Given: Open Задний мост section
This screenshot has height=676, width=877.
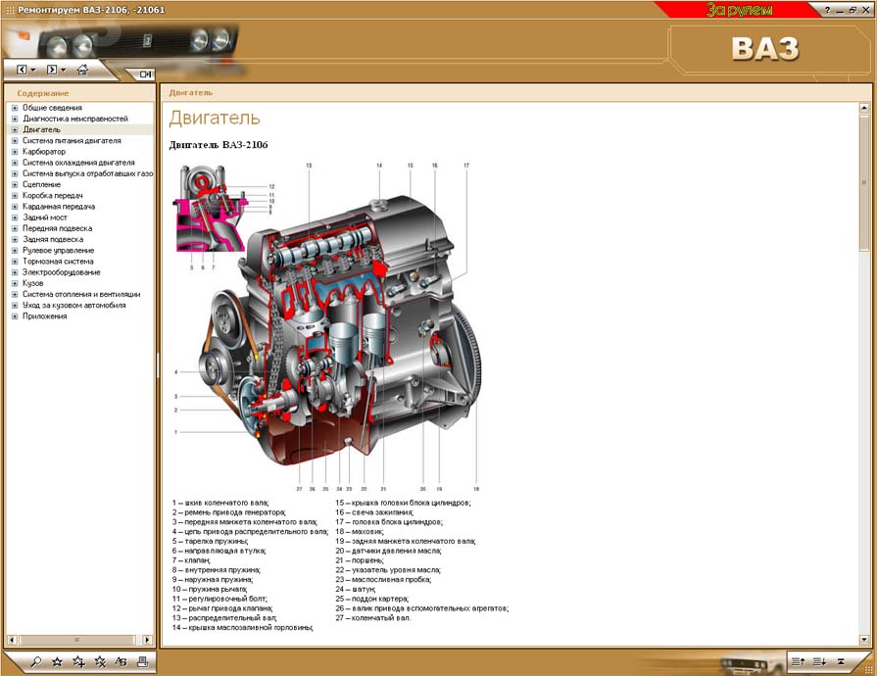Looking at the screenshot, I should (x=45, y=217).
